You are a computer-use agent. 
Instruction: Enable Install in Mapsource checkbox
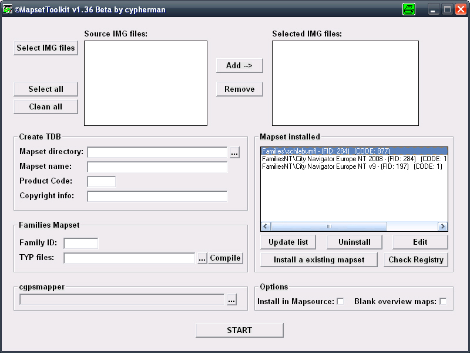pyautogui.click(x=340, y=302)
